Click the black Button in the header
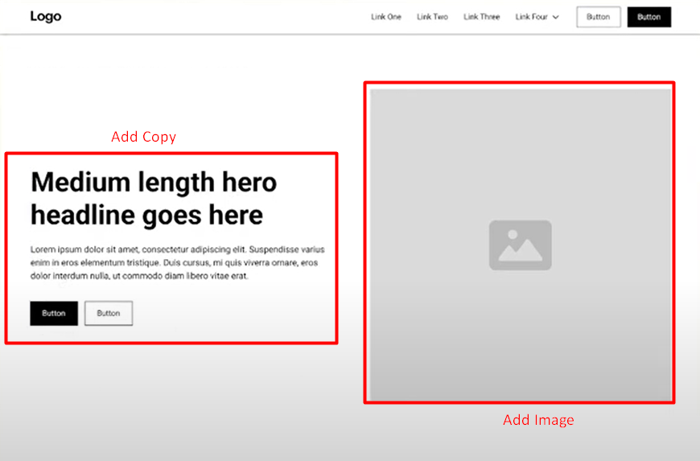 pos(649,17)
